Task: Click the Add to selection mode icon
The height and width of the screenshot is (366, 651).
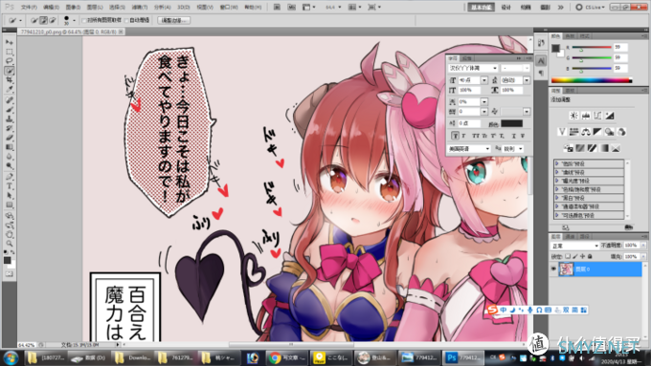Action: click(43, 20)
